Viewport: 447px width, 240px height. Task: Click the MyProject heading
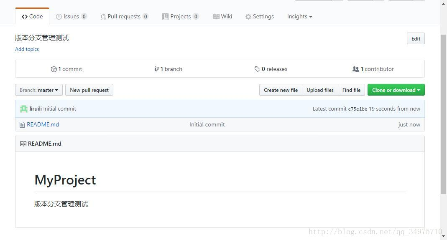(65, 180)
